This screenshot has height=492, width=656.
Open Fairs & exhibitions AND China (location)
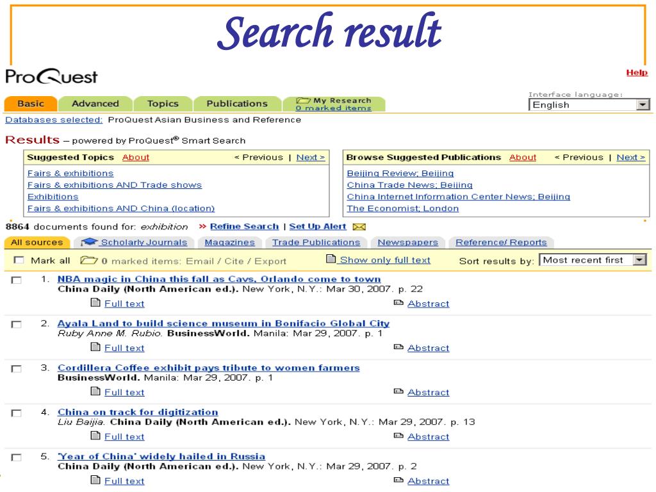point(121,208)
